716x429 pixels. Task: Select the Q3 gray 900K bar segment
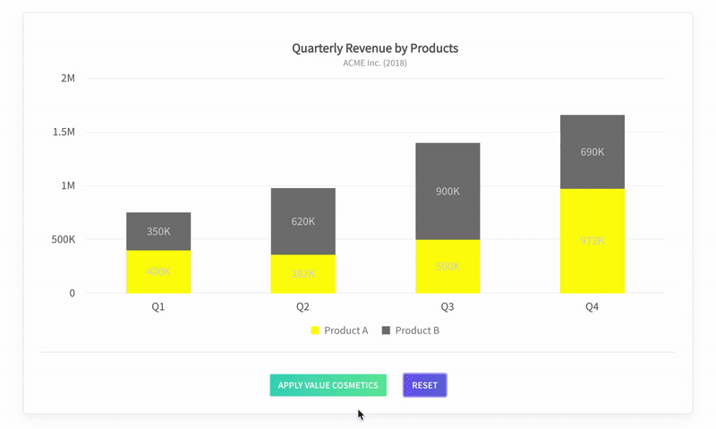447,191
